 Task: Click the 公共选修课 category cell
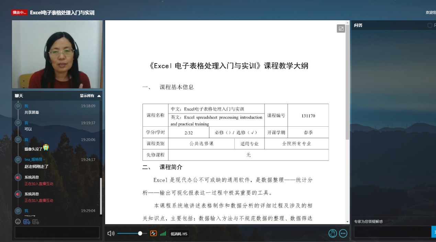click(x=201, y=144)
